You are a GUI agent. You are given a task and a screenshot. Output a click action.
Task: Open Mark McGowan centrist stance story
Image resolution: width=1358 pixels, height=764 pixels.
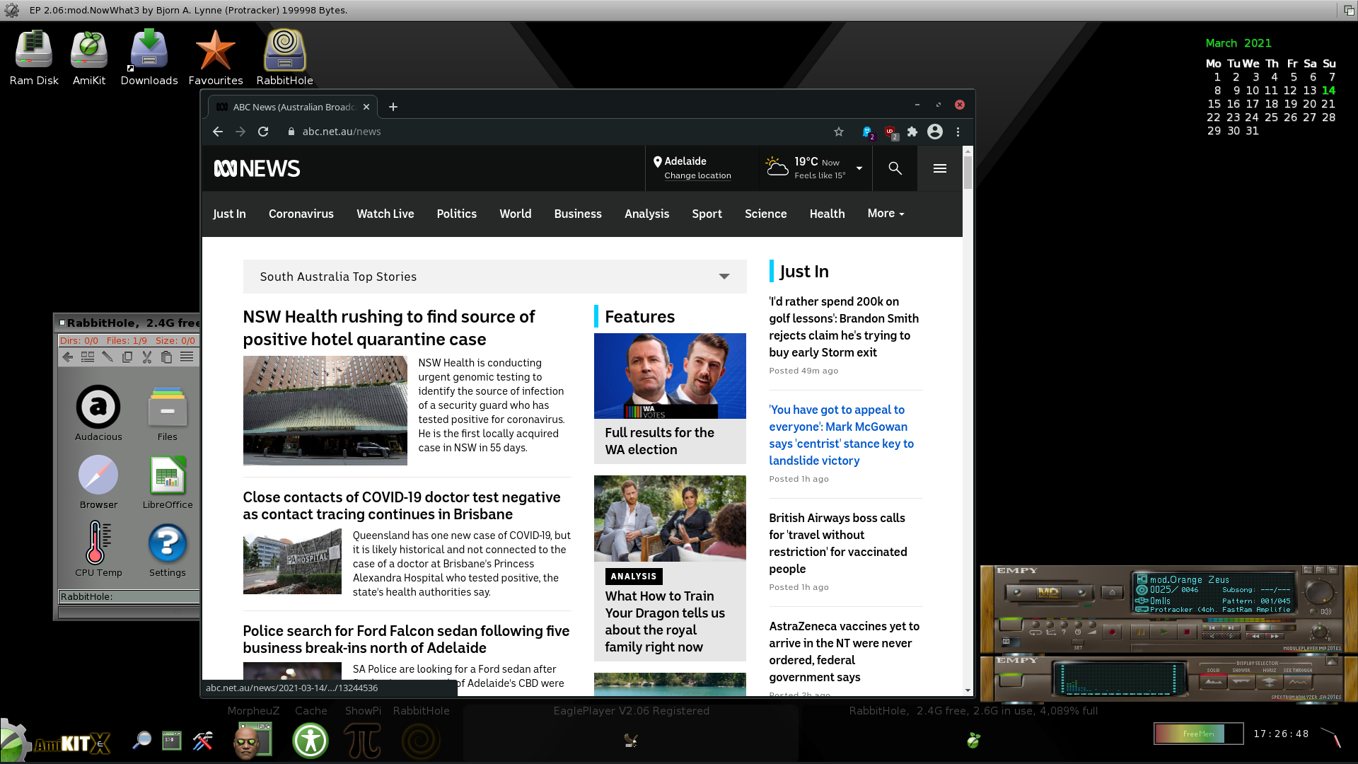(842, 435)
